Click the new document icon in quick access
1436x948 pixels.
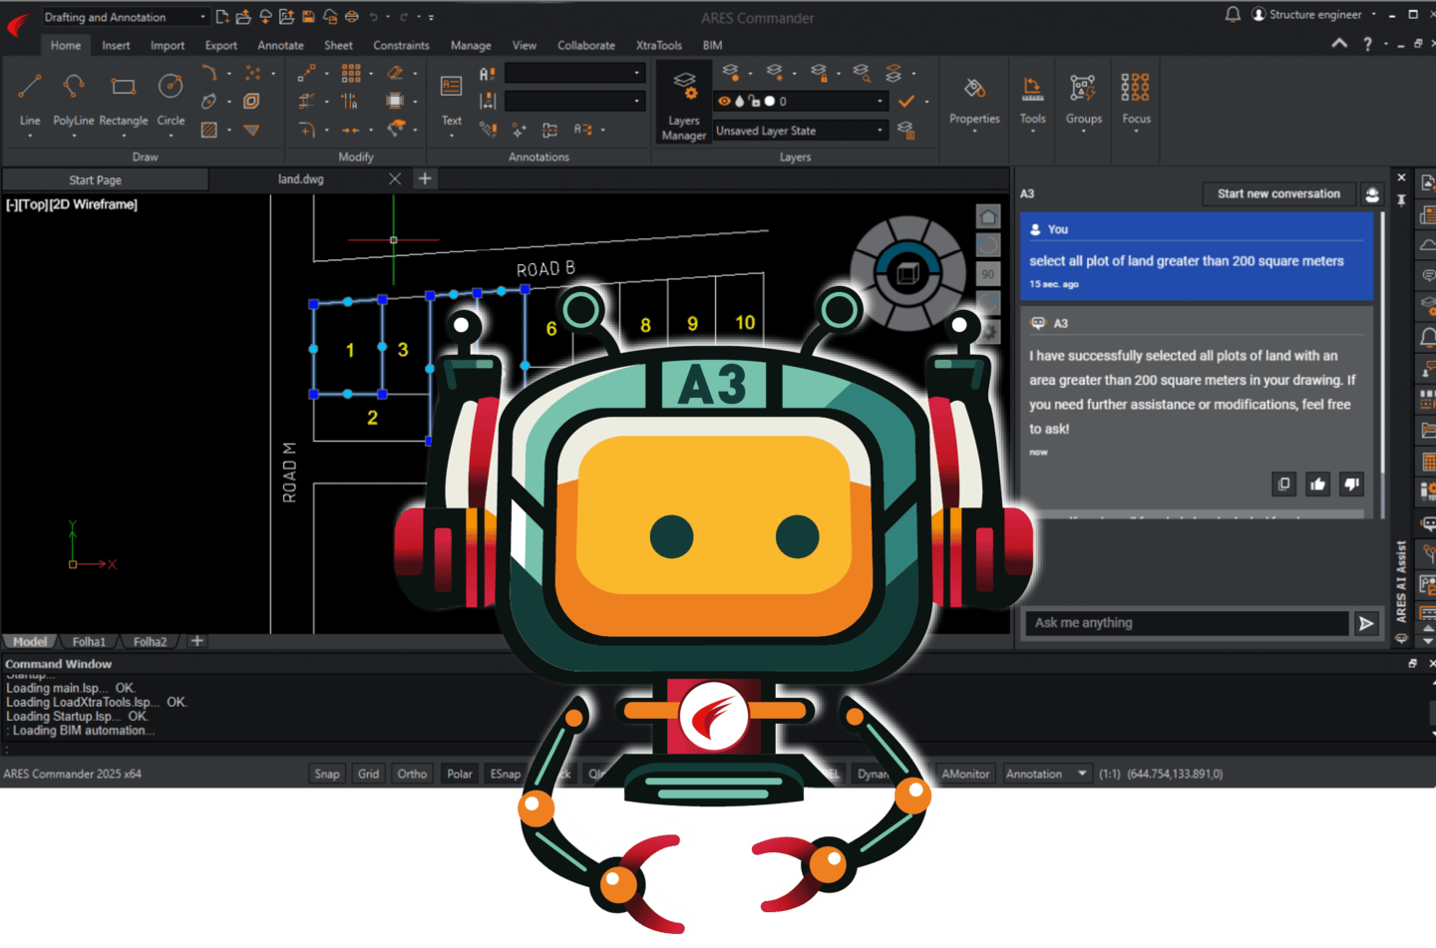point(222,17)
